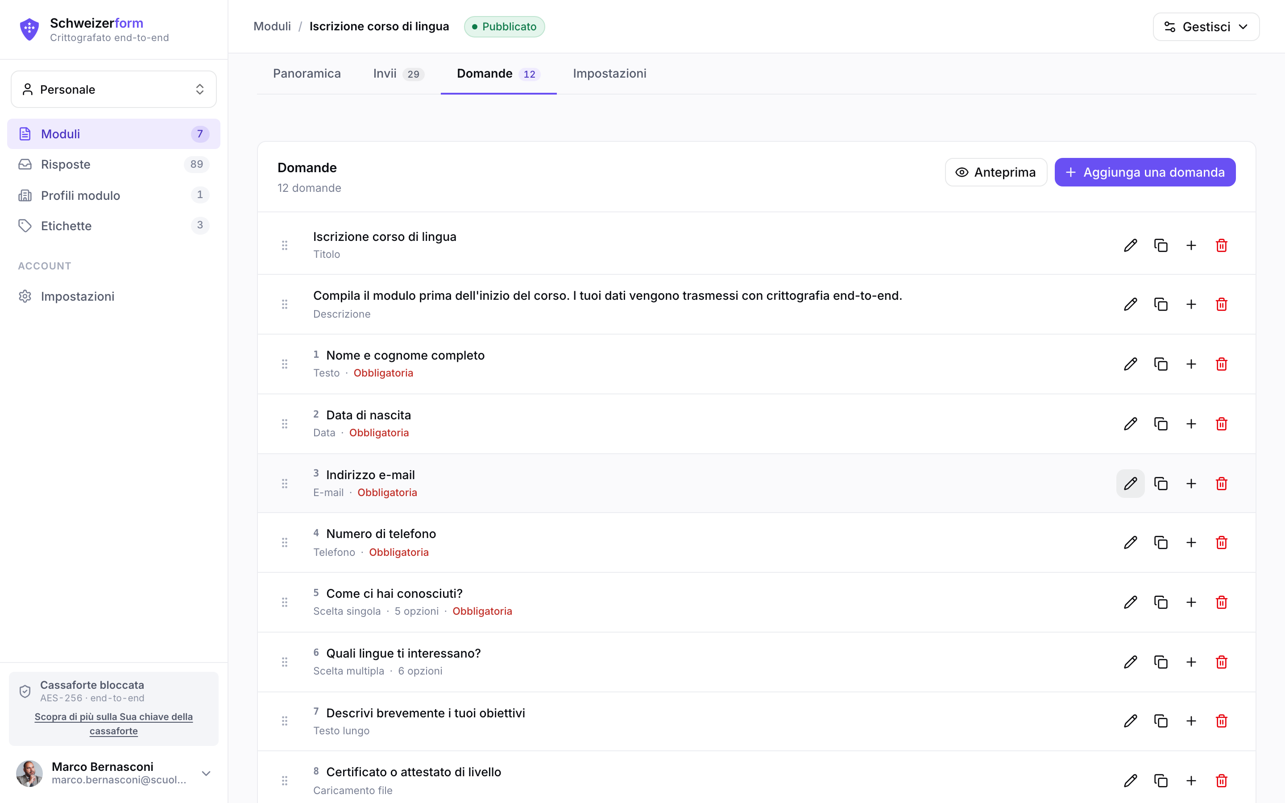Duplicate the "Data di nascita" question
This screenshot has width=1285, height=803.
tap(1161, 424)
